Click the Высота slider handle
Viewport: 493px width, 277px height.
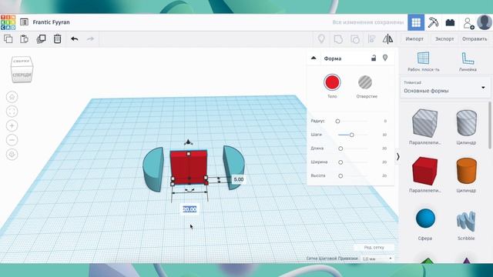tap(340, 176)
